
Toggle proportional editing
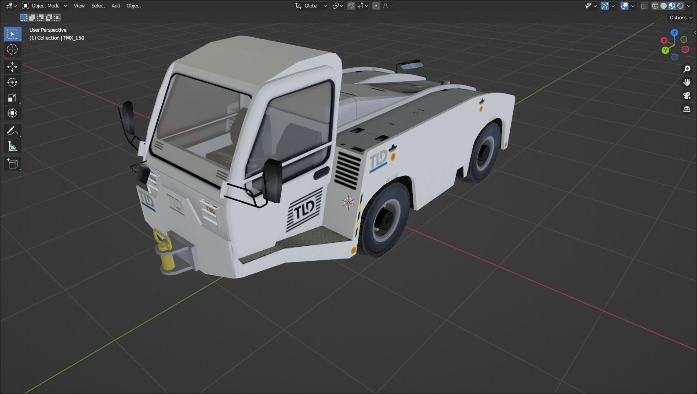376,6
